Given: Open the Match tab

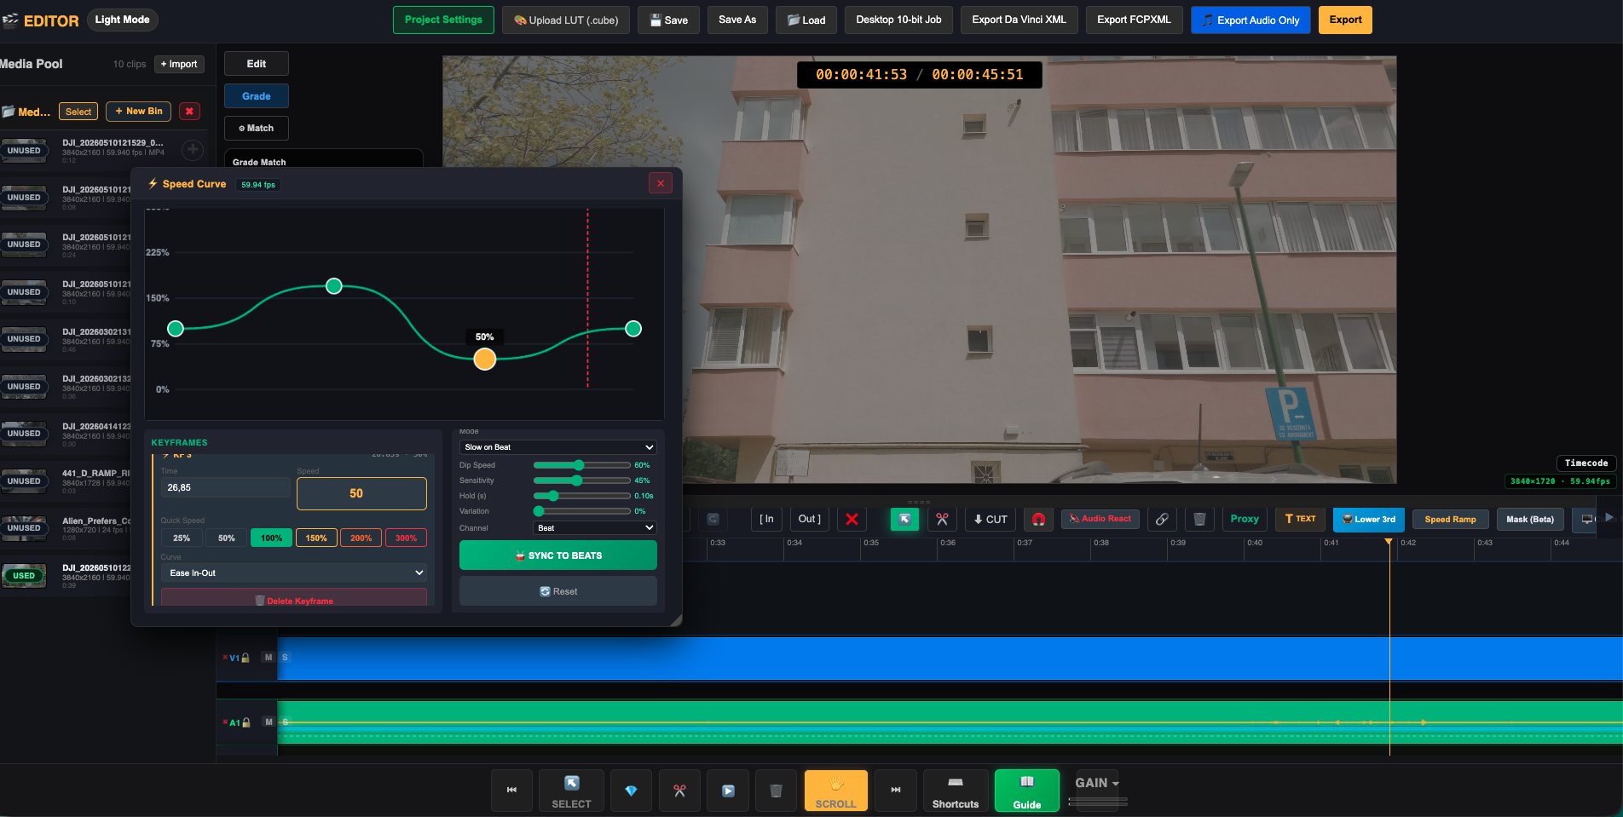Looking at the screenshot, I should coord(256,129).
